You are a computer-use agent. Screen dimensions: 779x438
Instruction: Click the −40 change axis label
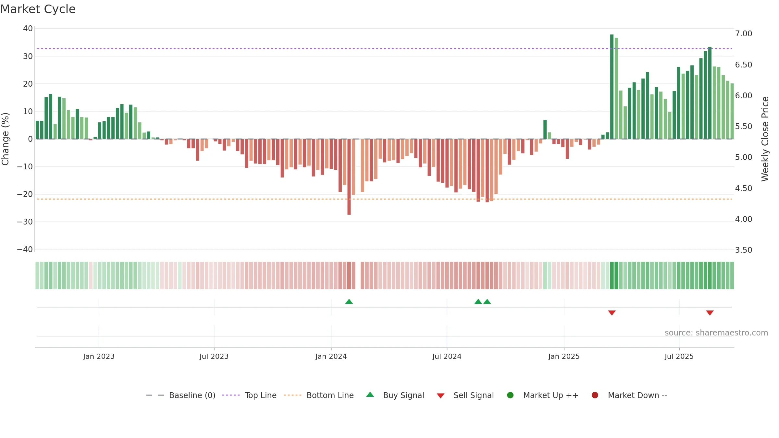tap(25, 249)
